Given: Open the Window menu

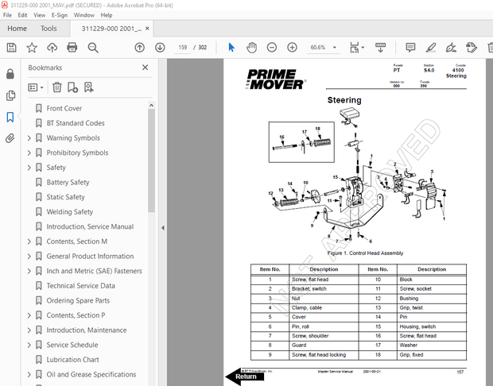Looking at the screenshot, I should tap(84, 15).
